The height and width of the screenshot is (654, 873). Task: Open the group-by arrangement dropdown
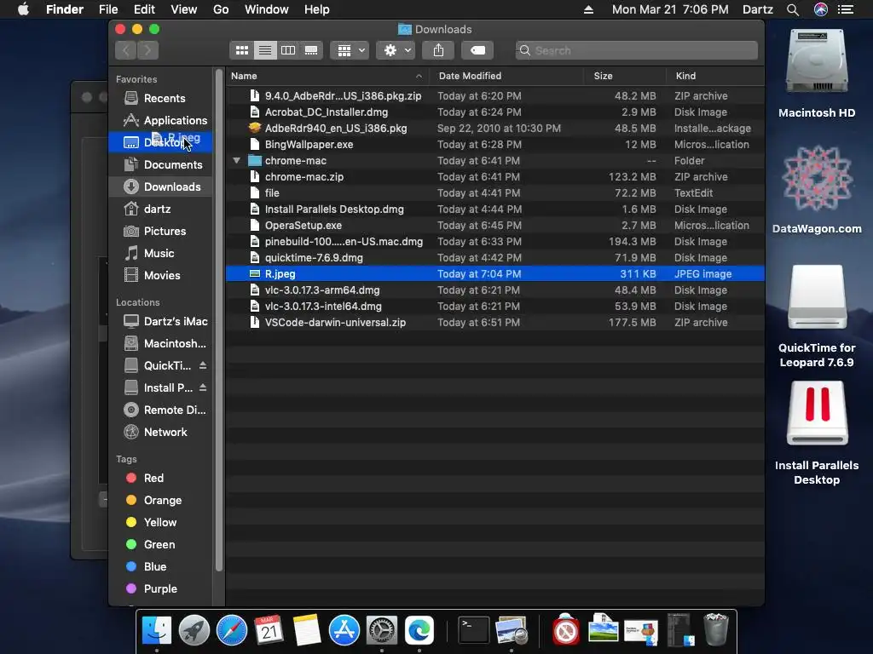350,50
